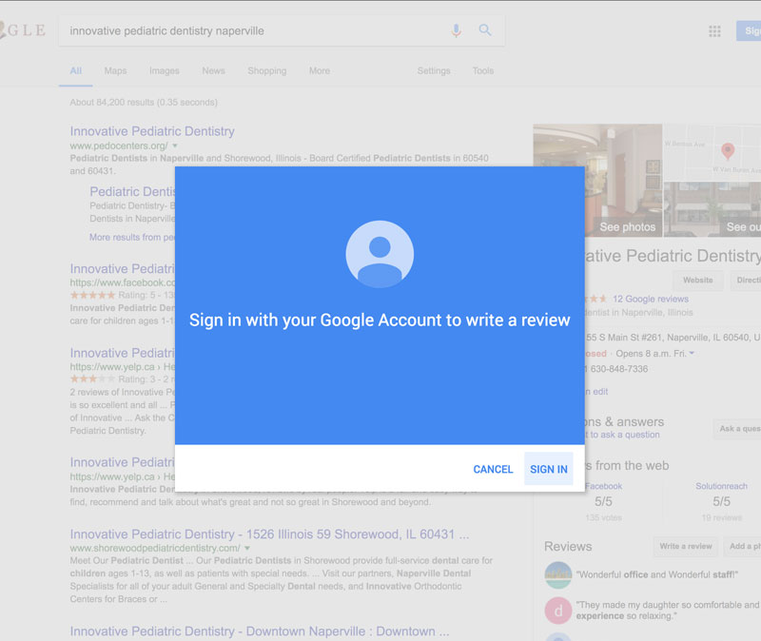Open the Solutionreach reviews link
Viewport: 761px width, 641px height.
(x=721, y=486)
